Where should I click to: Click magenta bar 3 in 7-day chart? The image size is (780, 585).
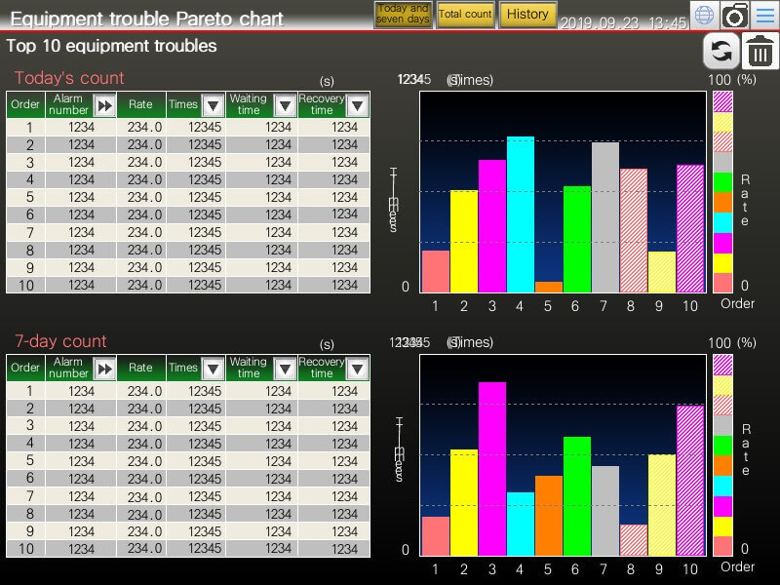tap(491, 468)
